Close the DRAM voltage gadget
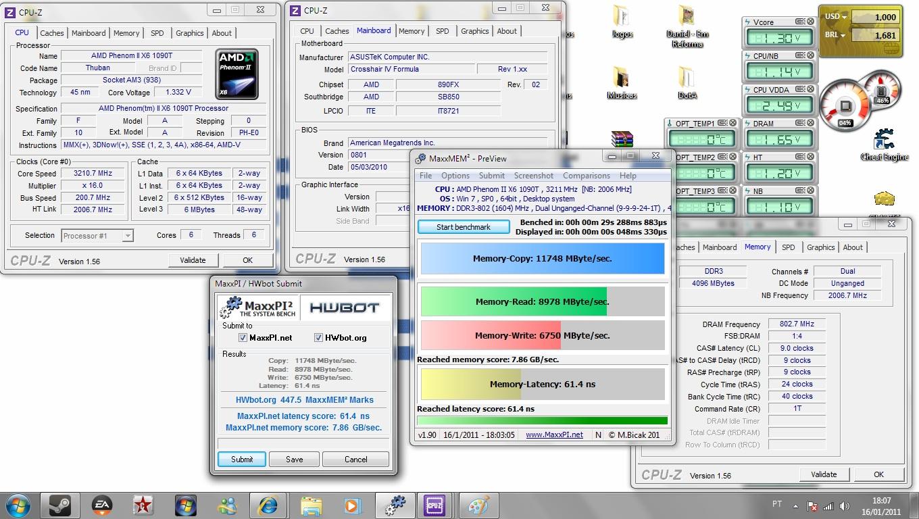 [x=809, y=124]
